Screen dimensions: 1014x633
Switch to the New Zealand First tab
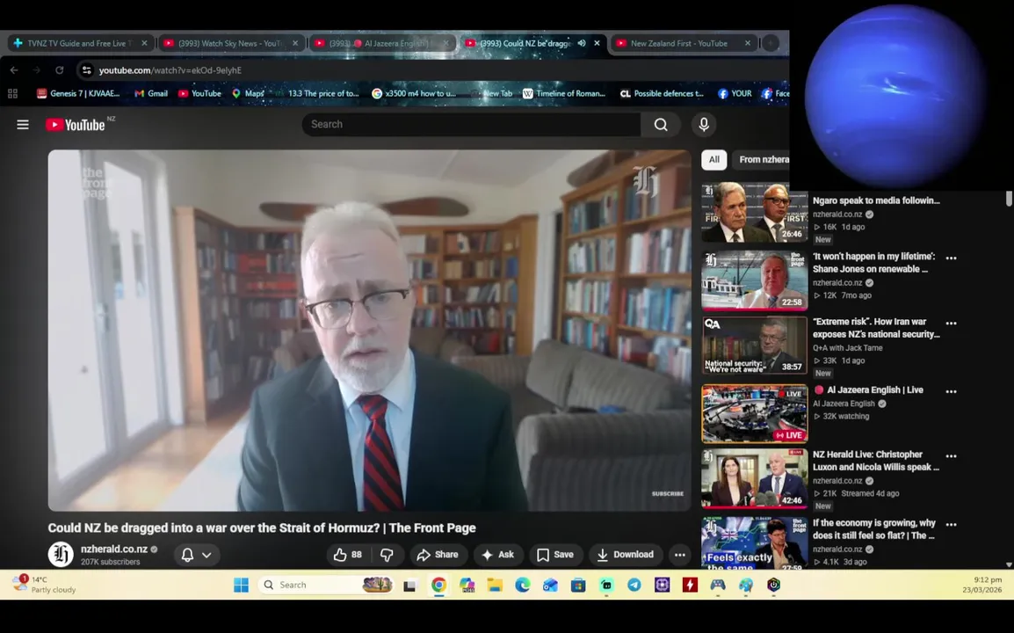coord(679,43)
